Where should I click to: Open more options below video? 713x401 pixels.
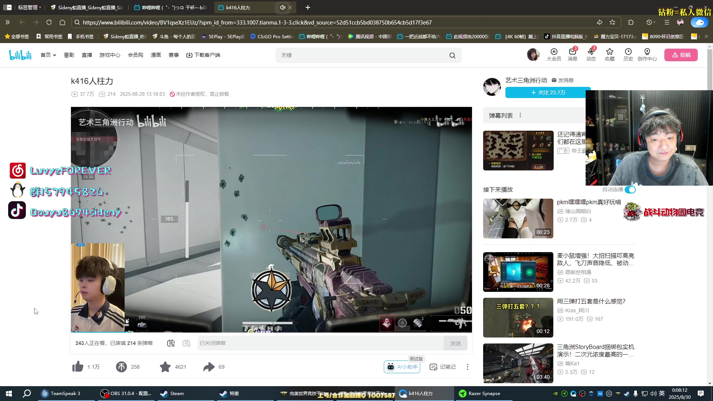467,367
